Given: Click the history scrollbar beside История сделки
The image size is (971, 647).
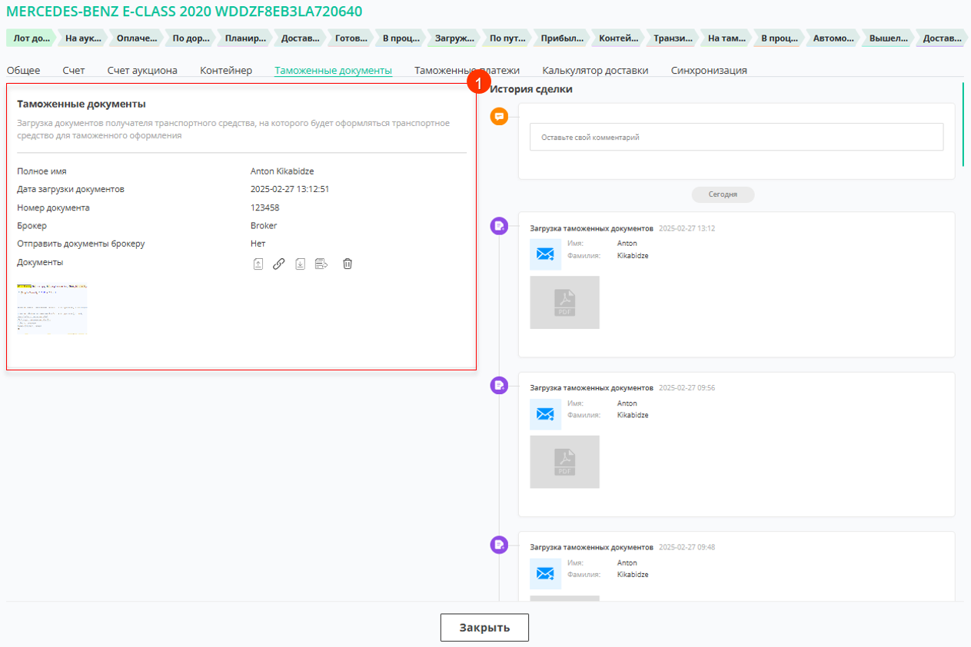Looking at the screenshot, I should (x=963, y=124).
